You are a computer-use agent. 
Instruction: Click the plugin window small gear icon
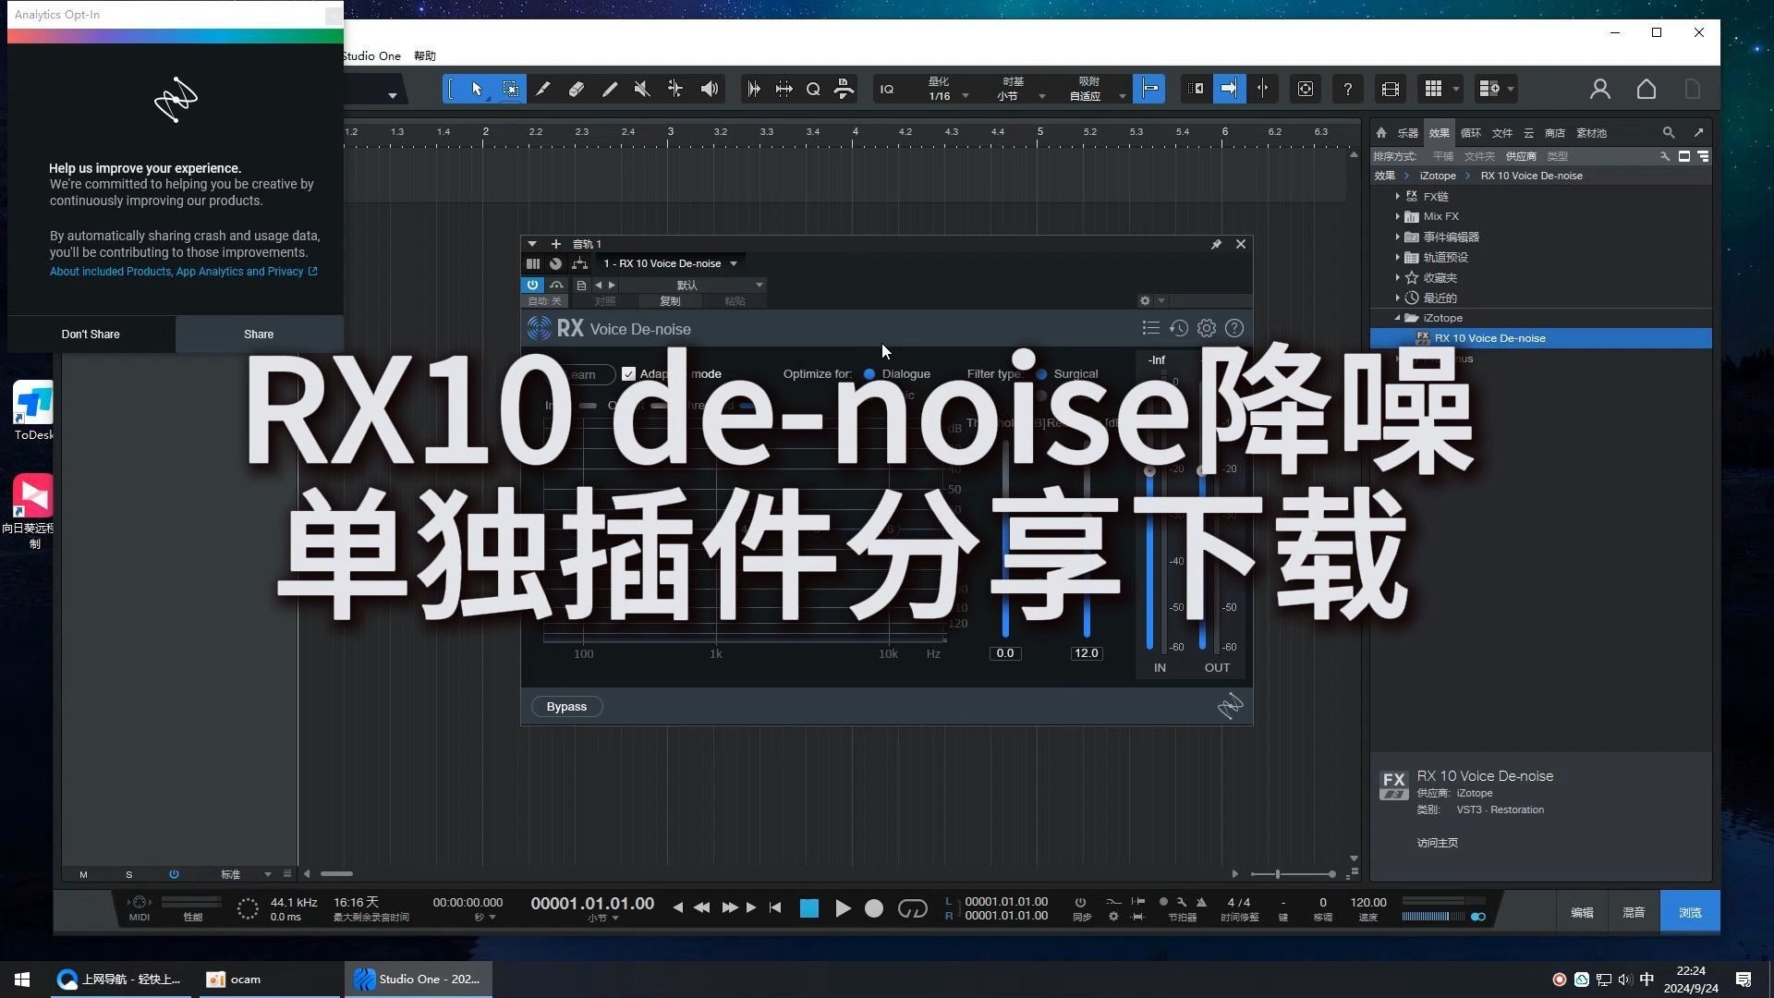(x=1145, y=300)
